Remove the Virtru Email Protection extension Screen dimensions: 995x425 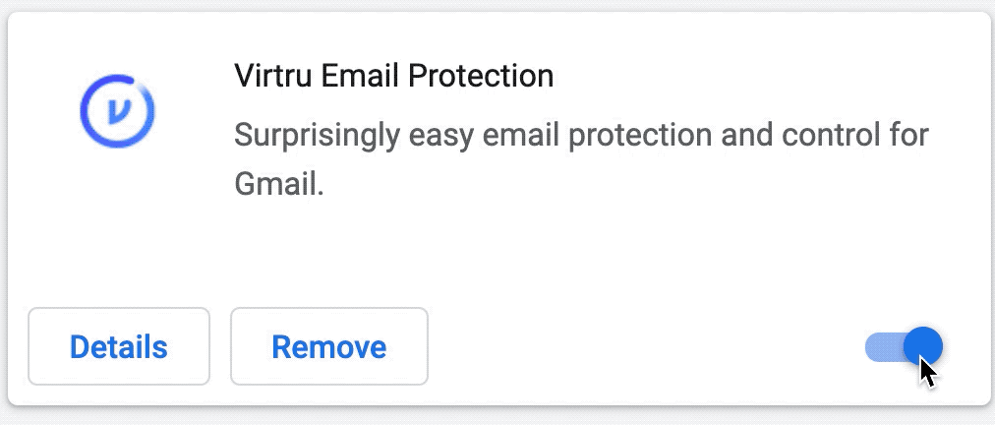[329, 346]
